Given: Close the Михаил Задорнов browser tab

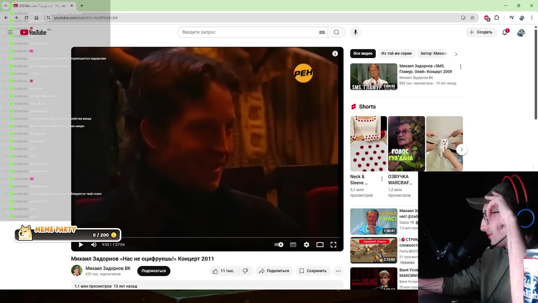Looking at the screenshot, I should click(x=72, y=6).
